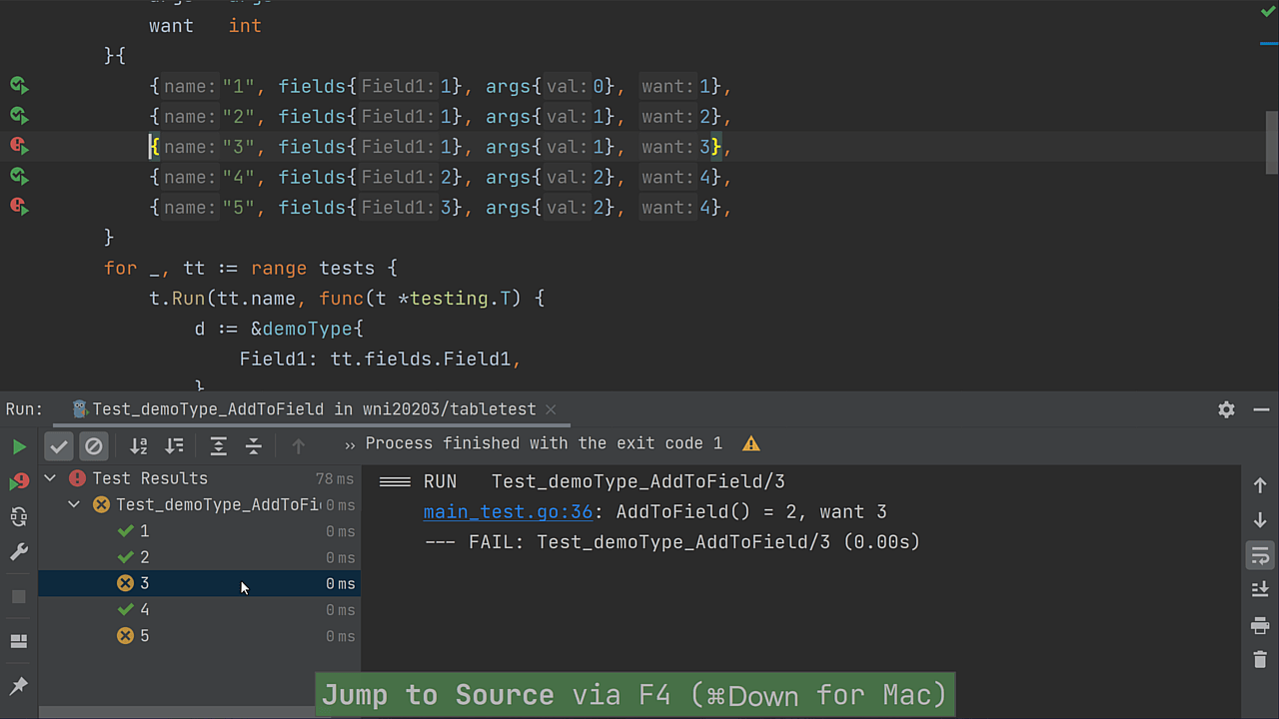Open the hidden actions menu (>>)

(x=349, y=443)
